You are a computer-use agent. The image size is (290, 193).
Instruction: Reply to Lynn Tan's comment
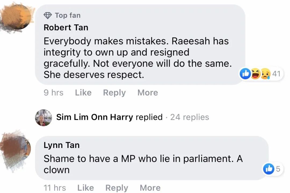click(x=117, y=188)
